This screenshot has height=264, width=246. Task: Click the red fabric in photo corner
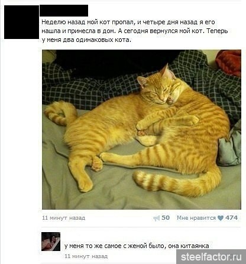tap(229, 62)
